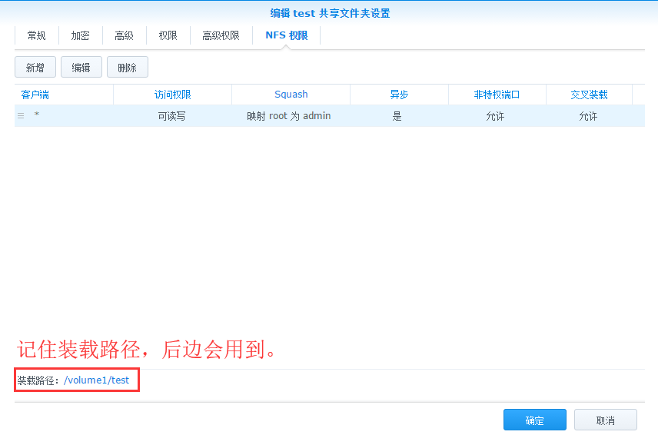Image resolution: width=658 pixels, height=435 pixels.
Task: Sort by 客户端 column header
Action: pos(64,95)
